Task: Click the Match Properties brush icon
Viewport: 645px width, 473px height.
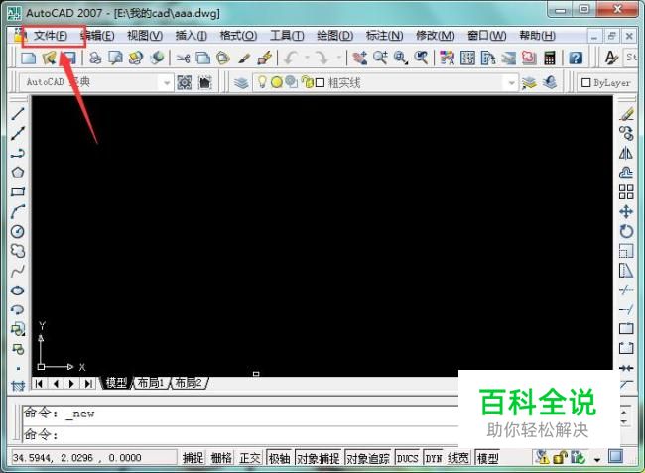Action: (244, 58)
